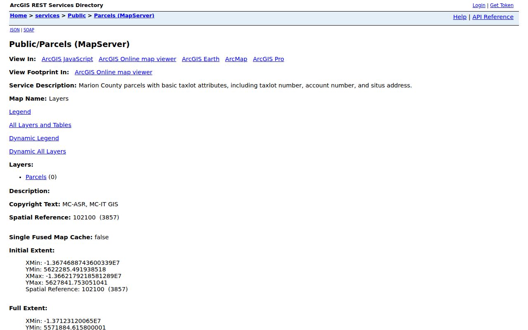Viewport: 528px width, 330px height.
Task: View footprint in ArcGIS Online map viewer
Action: pyautogui.click(x=113, y=72)
